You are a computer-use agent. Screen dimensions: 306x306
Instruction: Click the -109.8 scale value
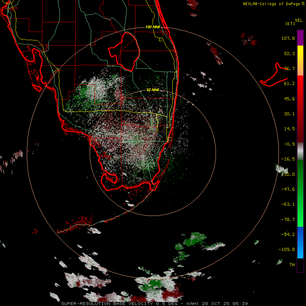coord(287,250)
